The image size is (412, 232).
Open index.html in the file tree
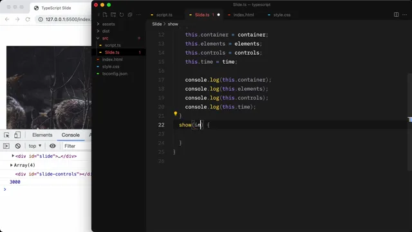(112, 59)
